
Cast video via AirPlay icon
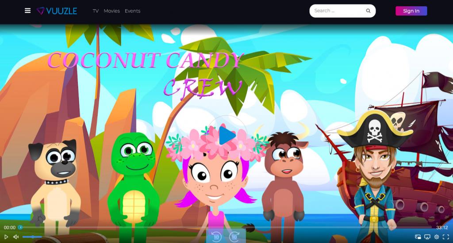tap(427, 237)
